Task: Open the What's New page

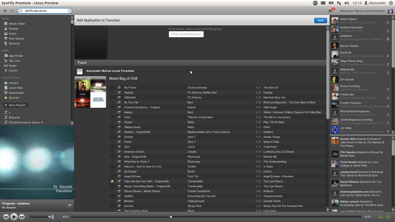Action: (17, 24)
